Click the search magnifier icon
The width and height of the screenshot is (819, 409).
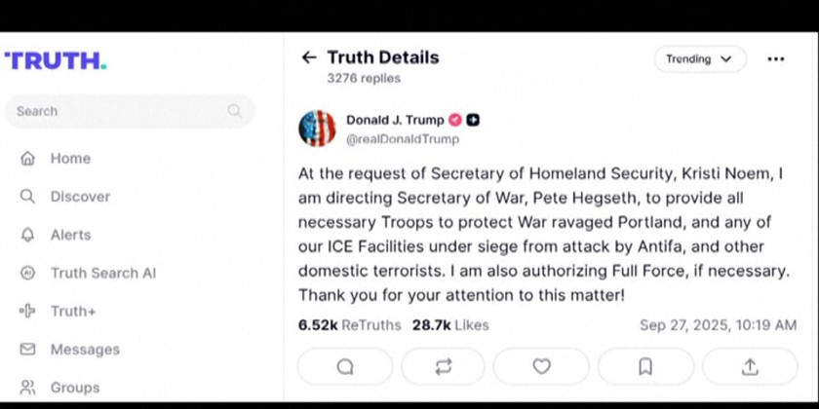tap(235, 111)
